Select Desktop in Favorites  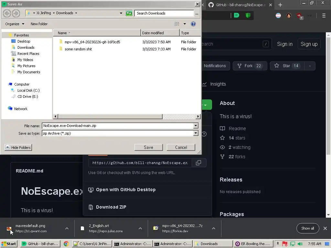(x=24, y=41)
